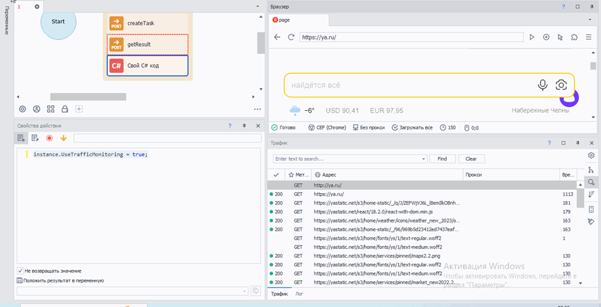The height and width of the screenshot is (307, 601).
Task: Click the orange down arrow icon
Action: [x=63, y=138]
